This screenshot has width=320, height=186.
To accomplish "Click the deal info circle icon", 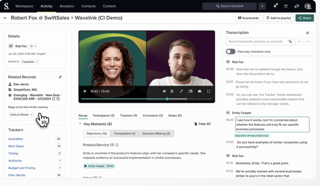I will point(58,99).
